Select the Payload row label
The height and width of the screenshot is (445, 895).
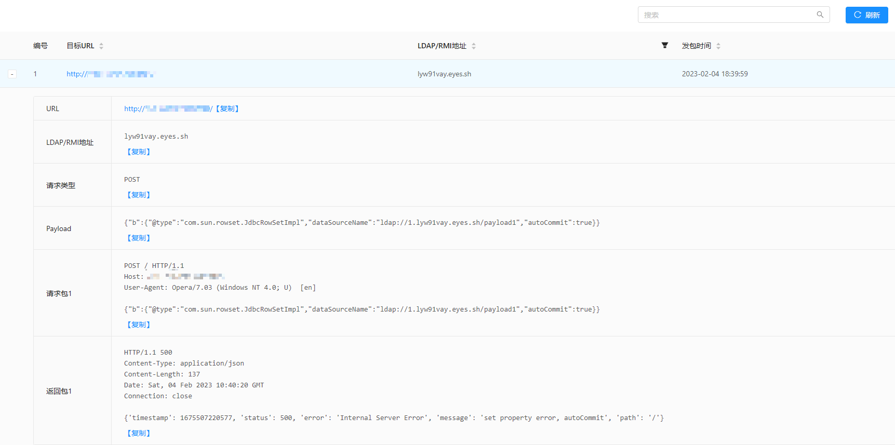click(59, 228)
